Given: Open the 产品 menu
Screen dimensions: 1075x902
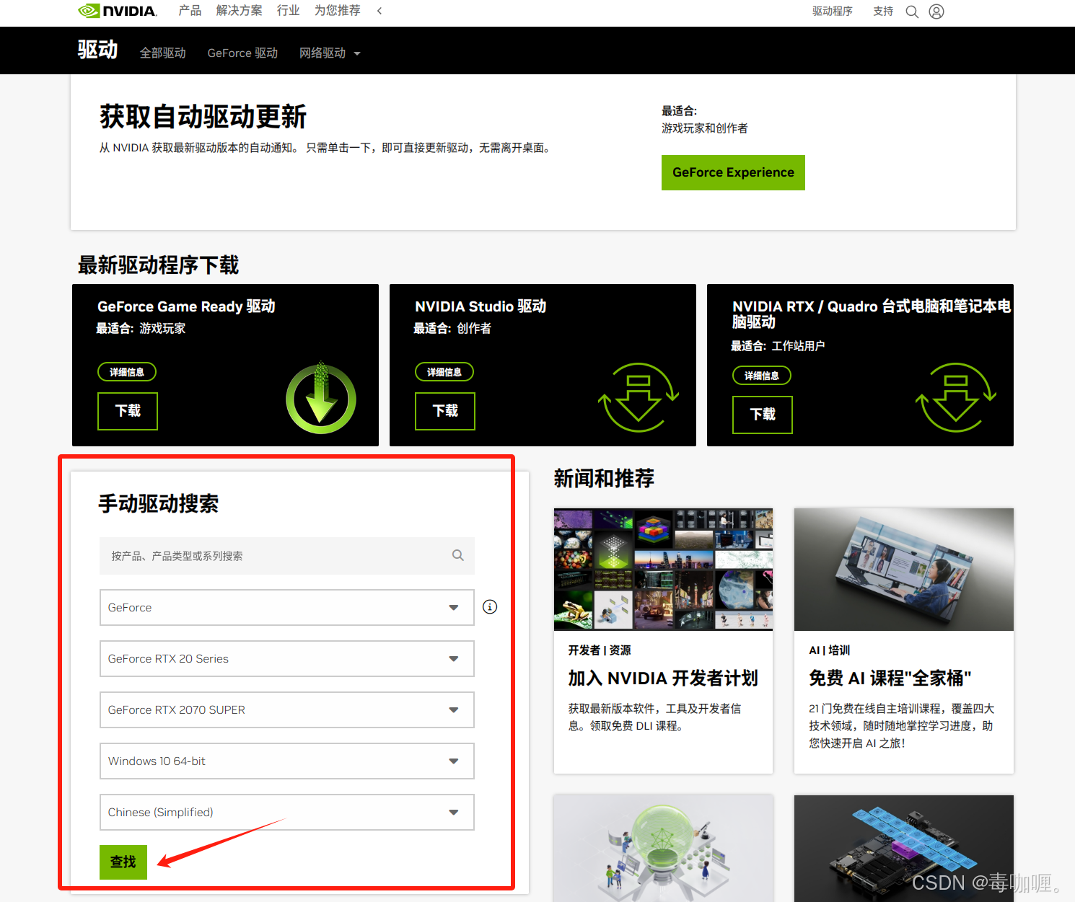Looking at the screenshot, I should (x=190, y=11).
